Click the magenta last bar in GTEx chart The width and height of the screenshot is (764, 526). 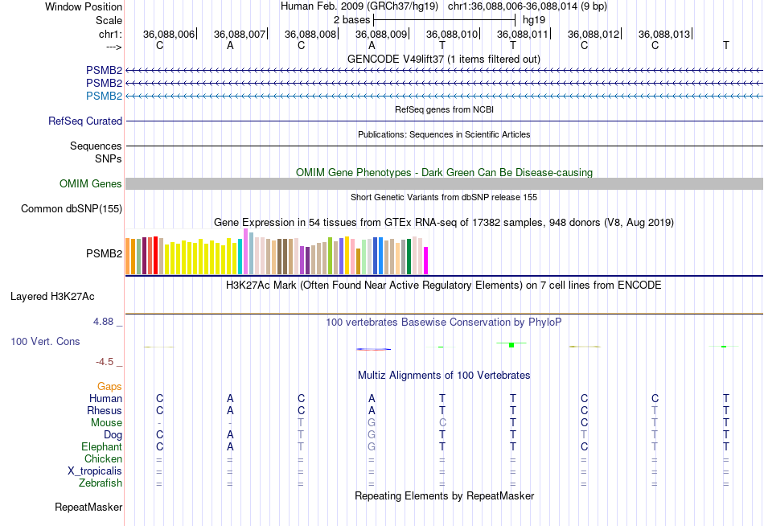425,261
